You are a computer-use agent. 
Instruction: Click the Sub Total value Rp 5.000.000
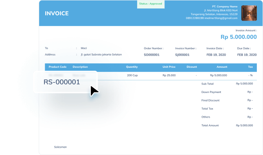pyautogui.click(x=244, y=84)
